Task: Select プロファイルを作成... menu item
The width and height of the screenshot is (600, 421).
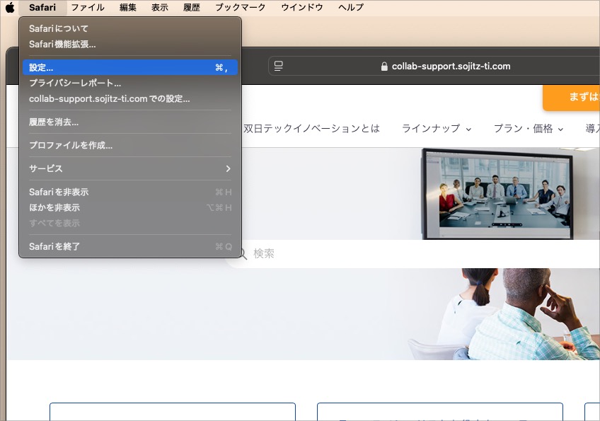Action: (130, 146)
